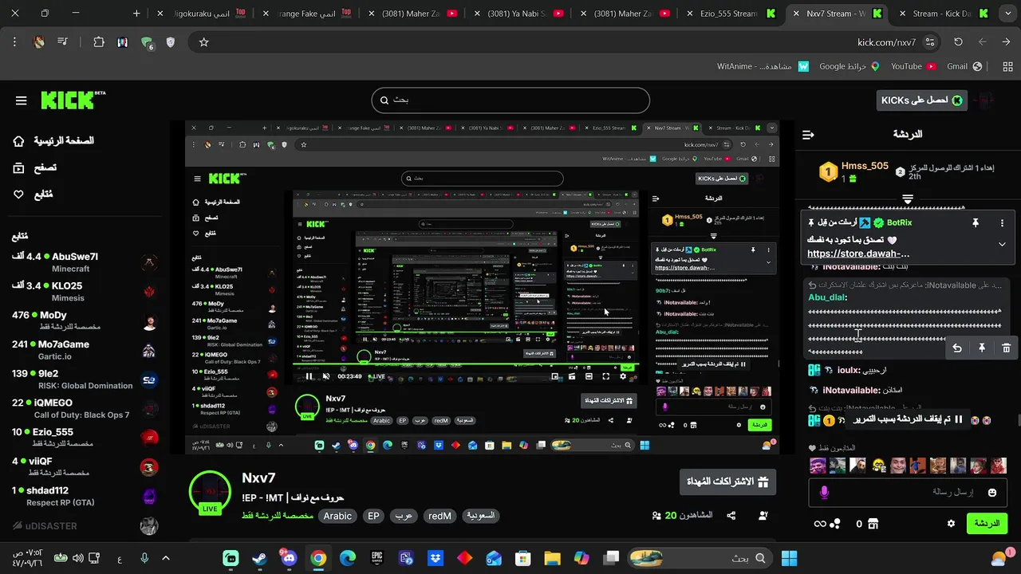Open shdad112 Respect RP channel

click(84, 496)
